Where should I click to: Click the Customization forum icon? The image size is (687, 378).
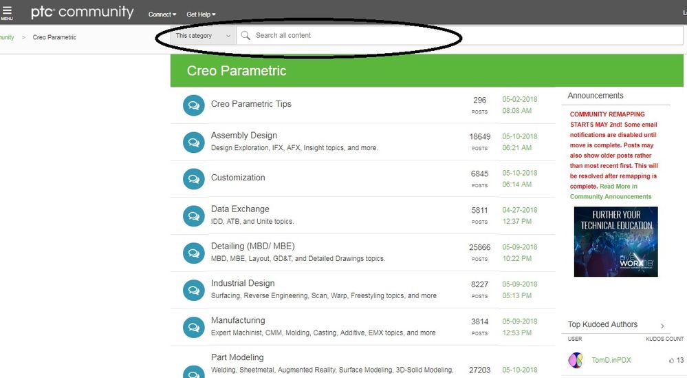[194, 179]
